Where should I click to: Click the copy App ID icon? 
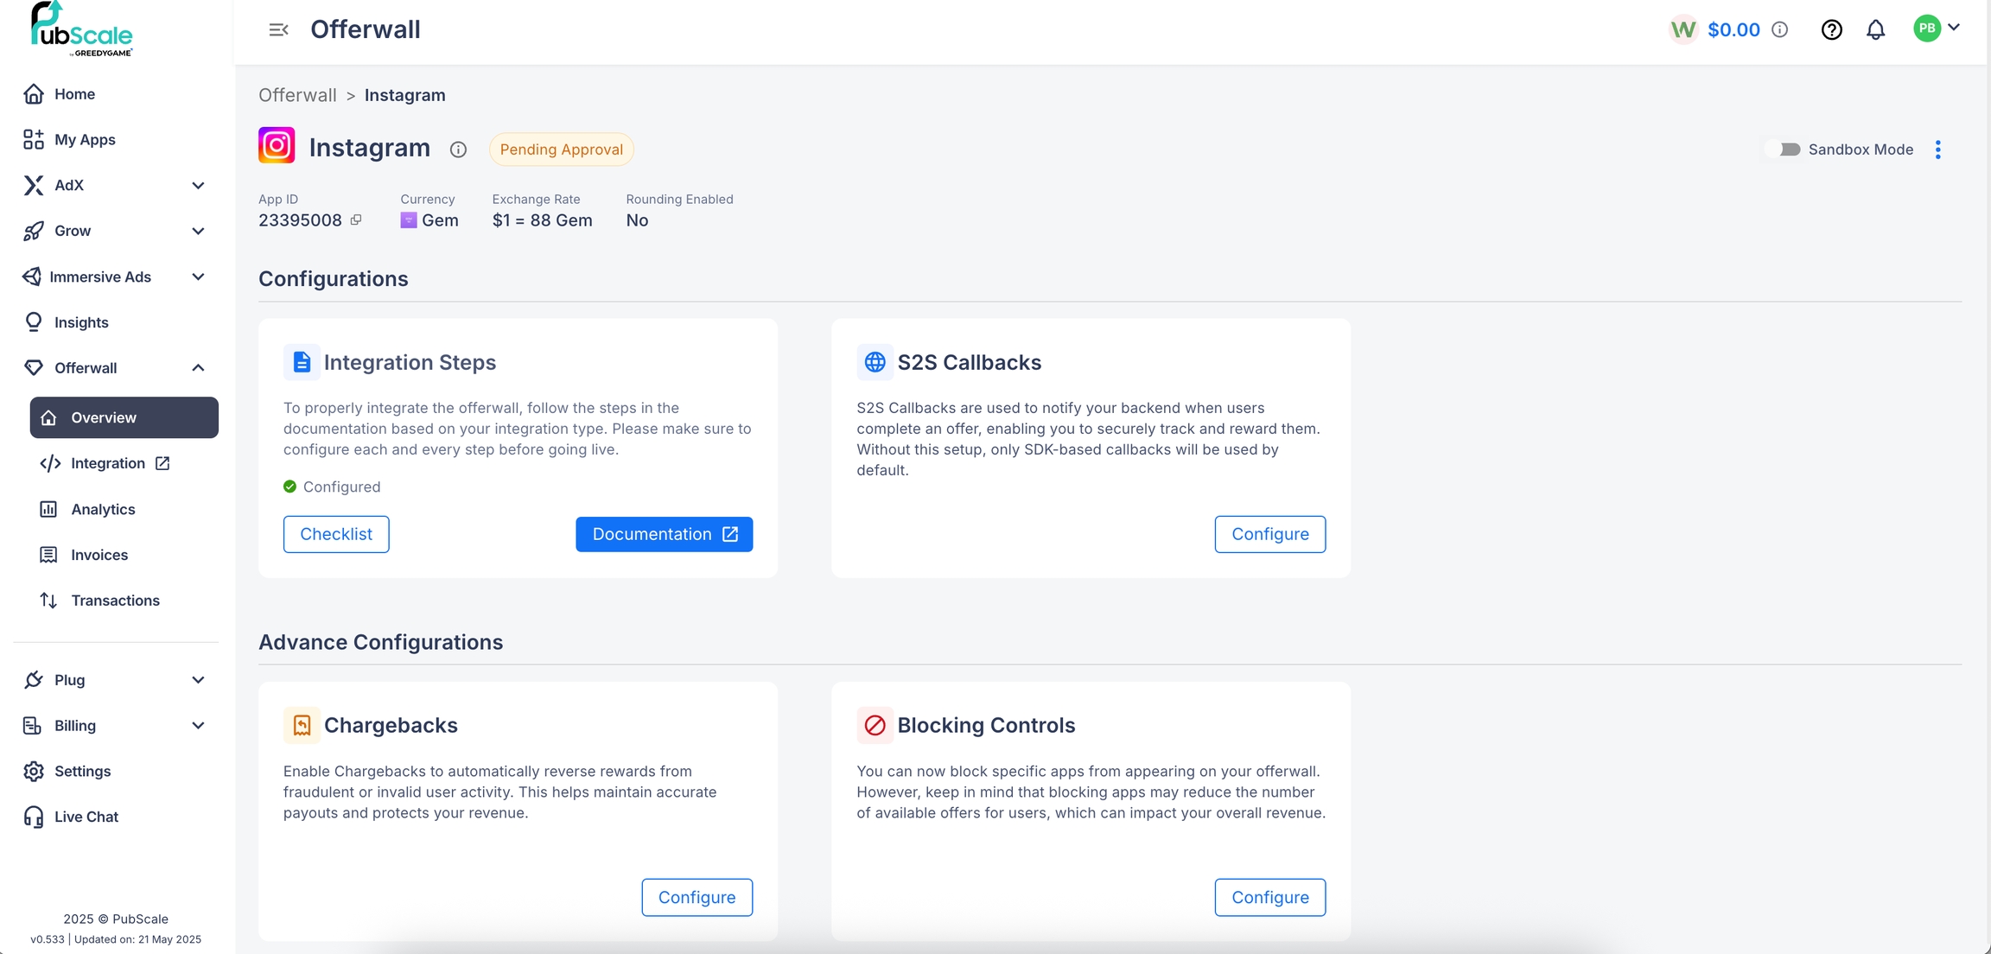coord(356,220)
